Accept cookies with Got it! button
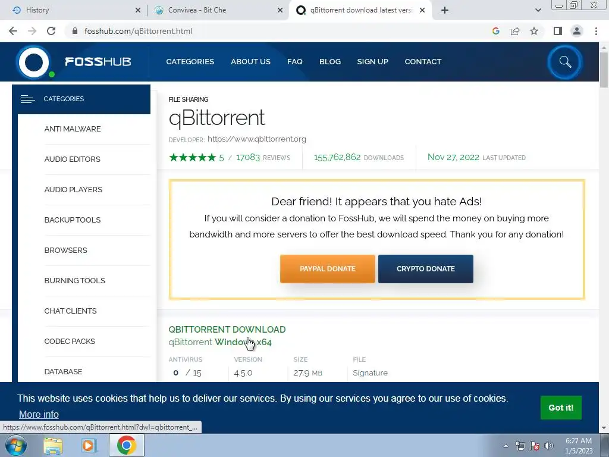Screen dimensions: 609x457 (561, 407)
